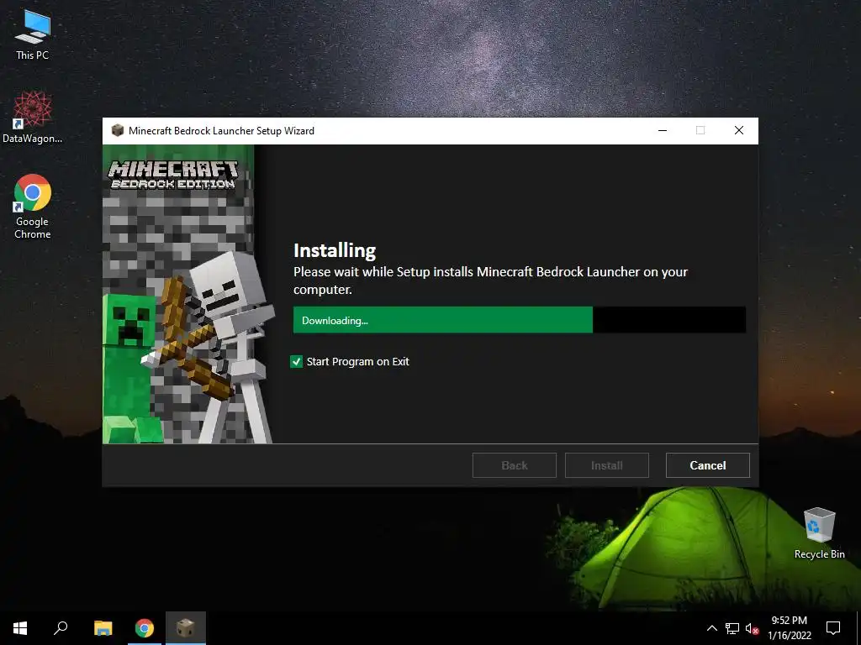
Task: Close the Minecraft Bedrock Launcher Setup Wizard
Action: (739, 130)
